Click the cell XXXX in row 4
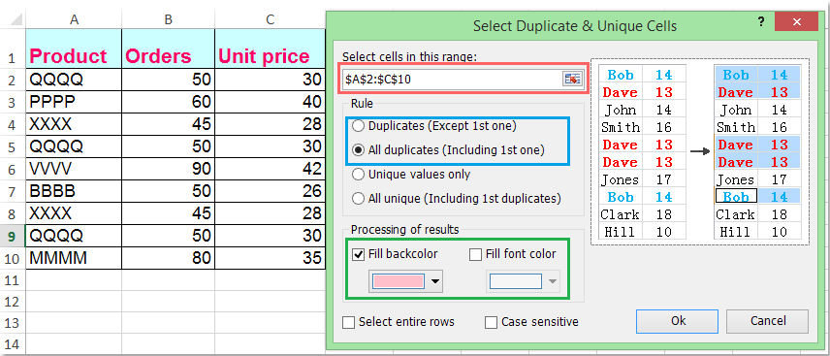 (x=74, y=124)
